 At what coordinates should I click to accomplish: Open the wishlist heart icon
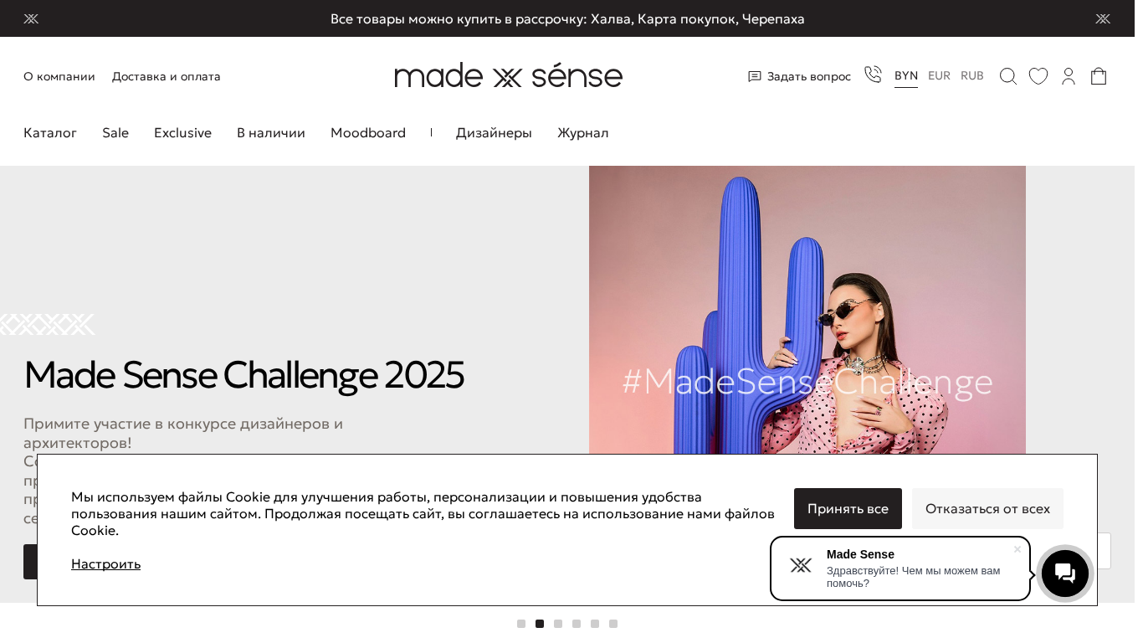(x=1038, y=76)
